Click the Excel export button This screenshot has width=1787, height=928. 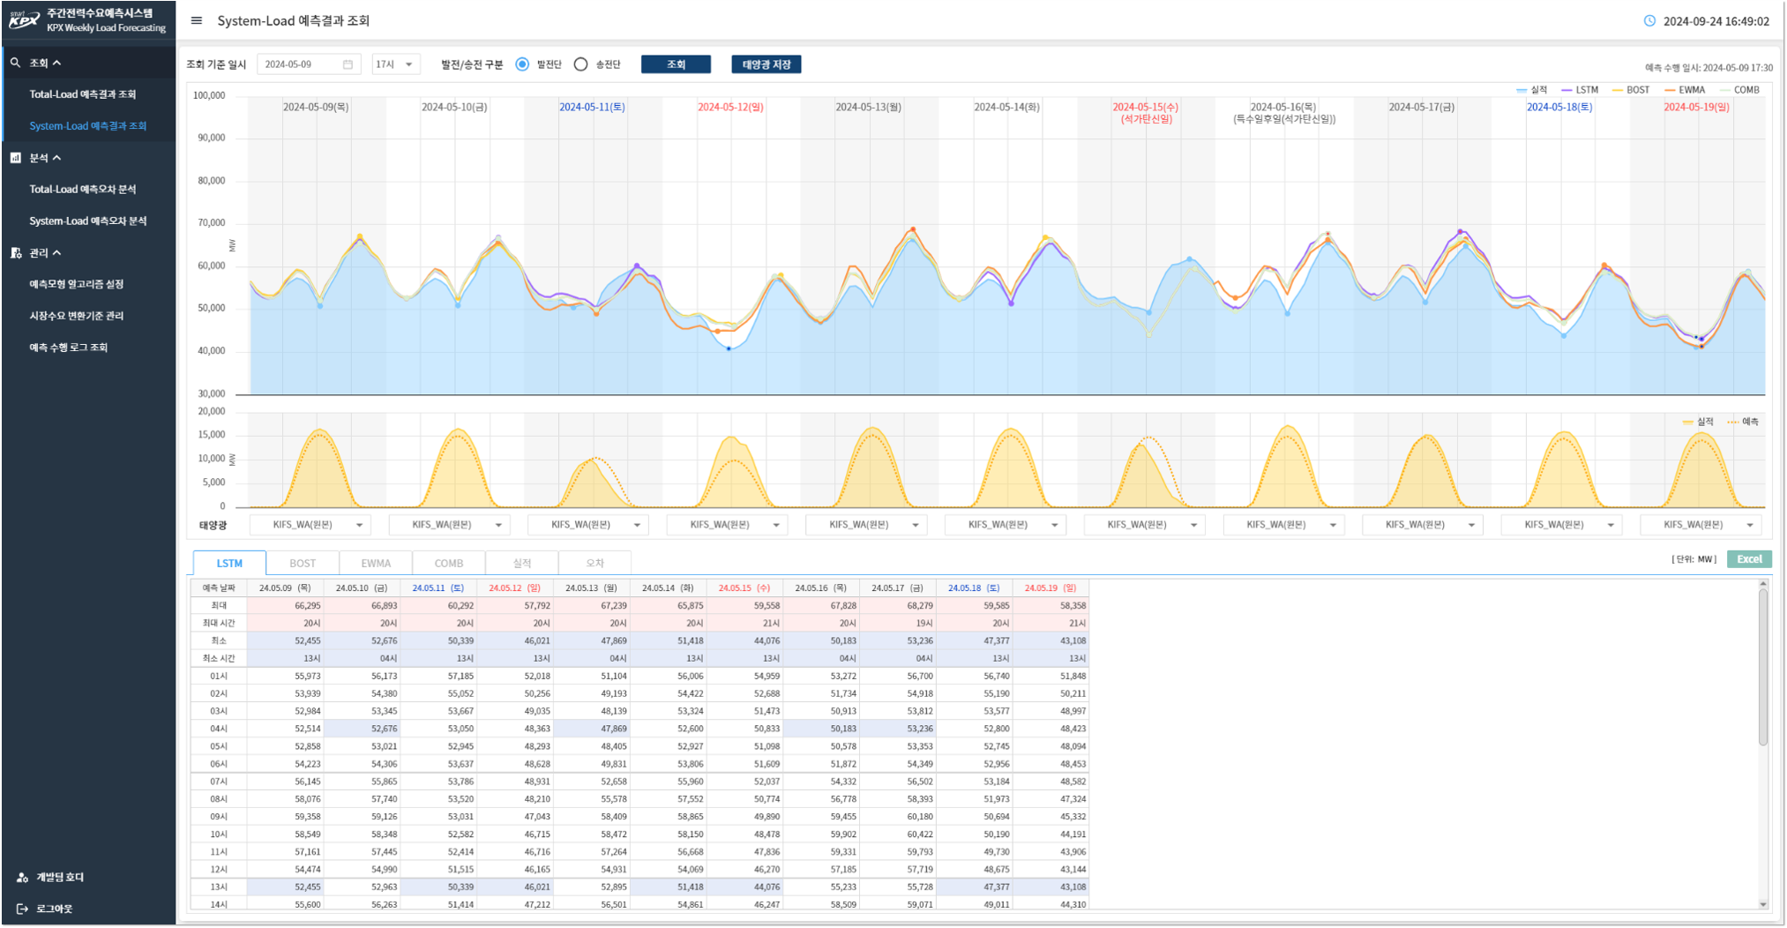pyautogui.click(x=1748, y=559)
